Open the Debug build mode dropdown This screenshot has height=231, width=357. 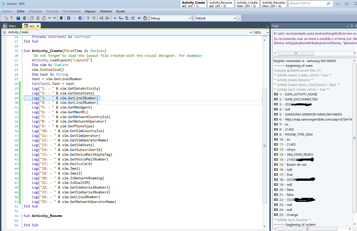(x=190, y=18)
